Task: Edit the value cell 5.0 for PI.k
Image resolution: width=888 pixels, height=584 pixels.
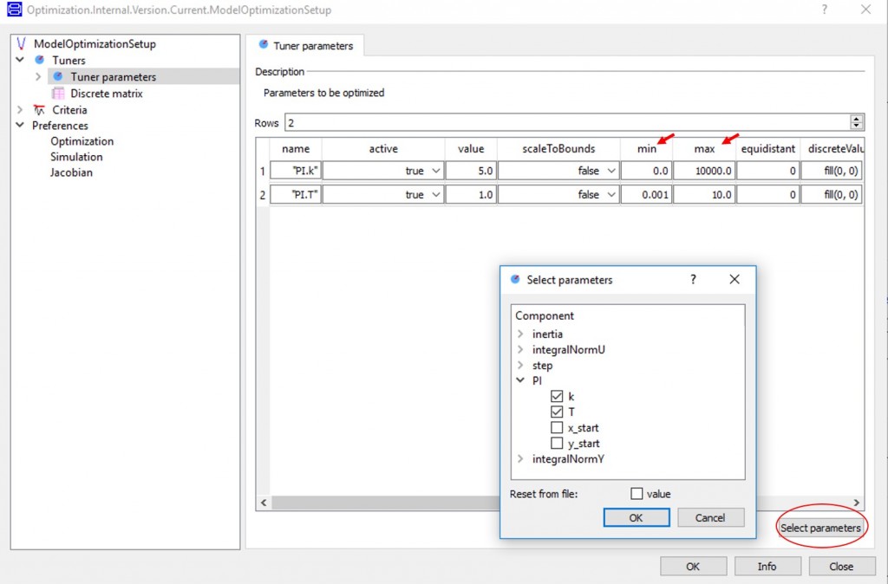Action: point(471,171)
